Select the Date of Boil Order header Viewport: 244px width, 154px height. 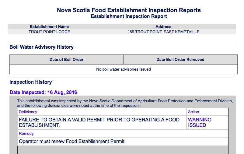pyautogui.click(x=66, y=59)
